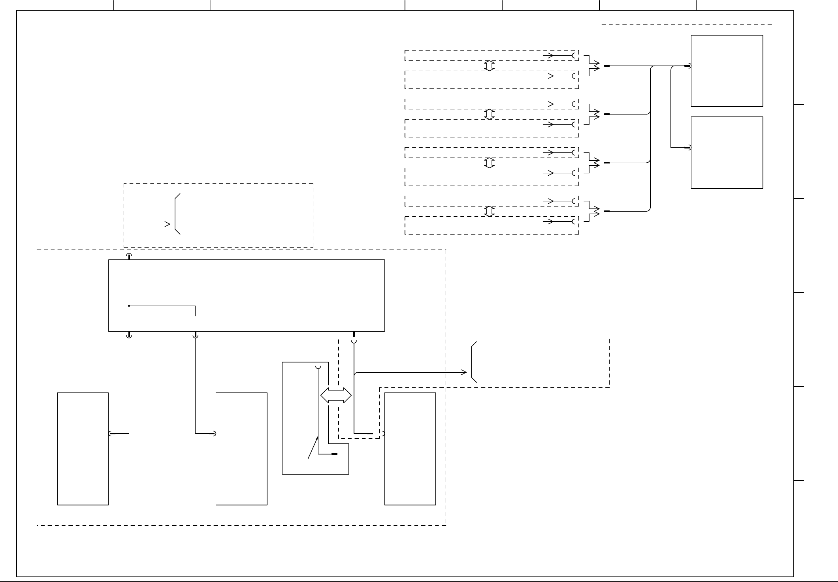Select the second vertical double-headed arrow from top
The height and width of the screenshot is (582, 838).
click(x=489, y=115)
